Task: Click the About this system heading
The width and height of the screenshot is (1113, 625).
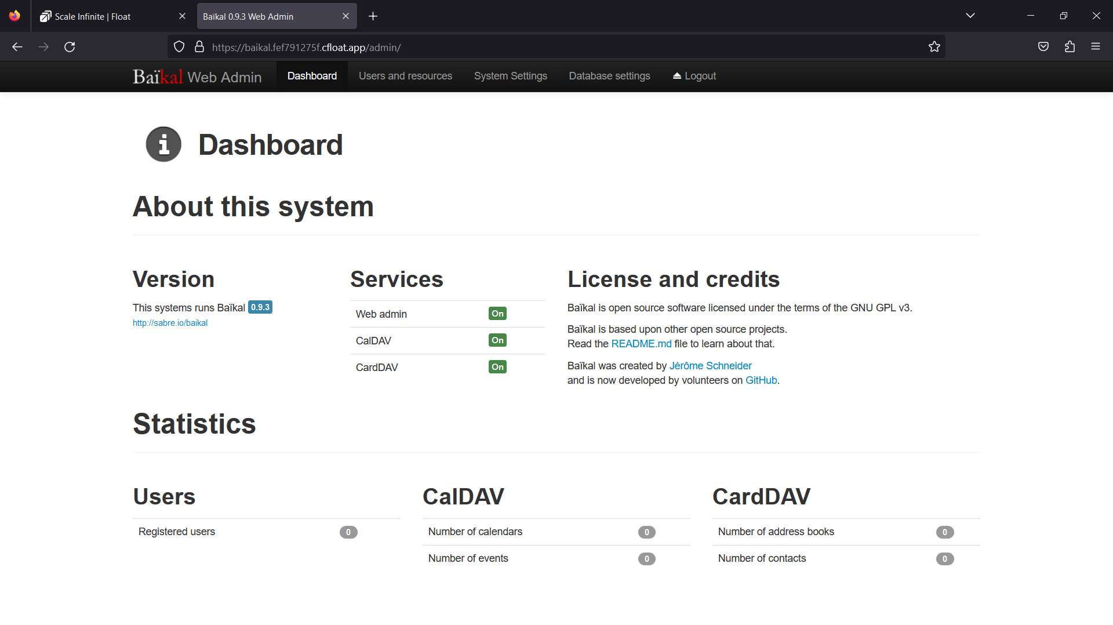Action: [x=253, y=207]
